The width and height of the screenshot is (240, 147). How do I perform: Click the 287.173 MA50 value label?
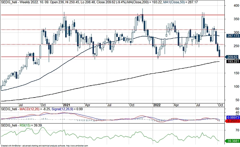233,36
